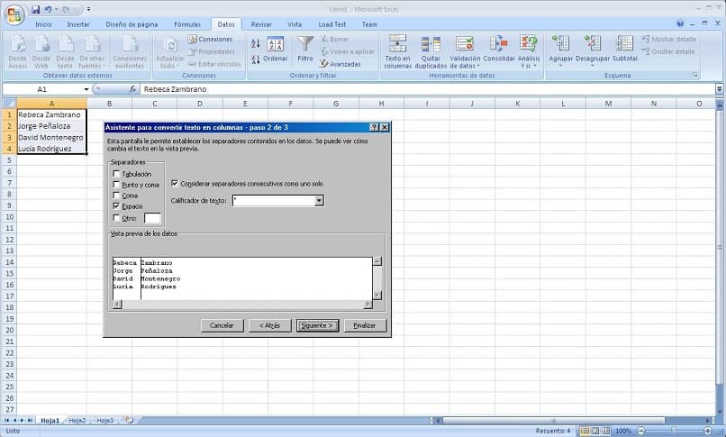Click the Quitar duplicados icon
726x437 pixels.
[x=431, y=52]
